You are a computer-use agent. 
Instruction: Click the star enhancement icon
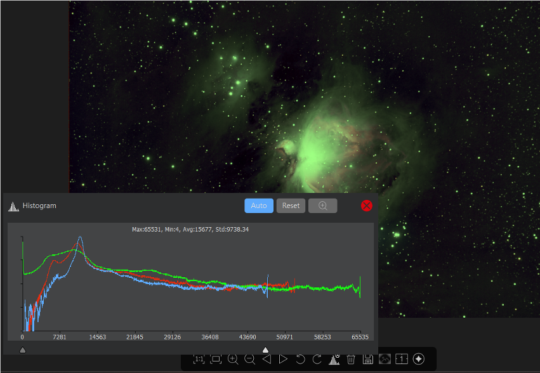418,359
